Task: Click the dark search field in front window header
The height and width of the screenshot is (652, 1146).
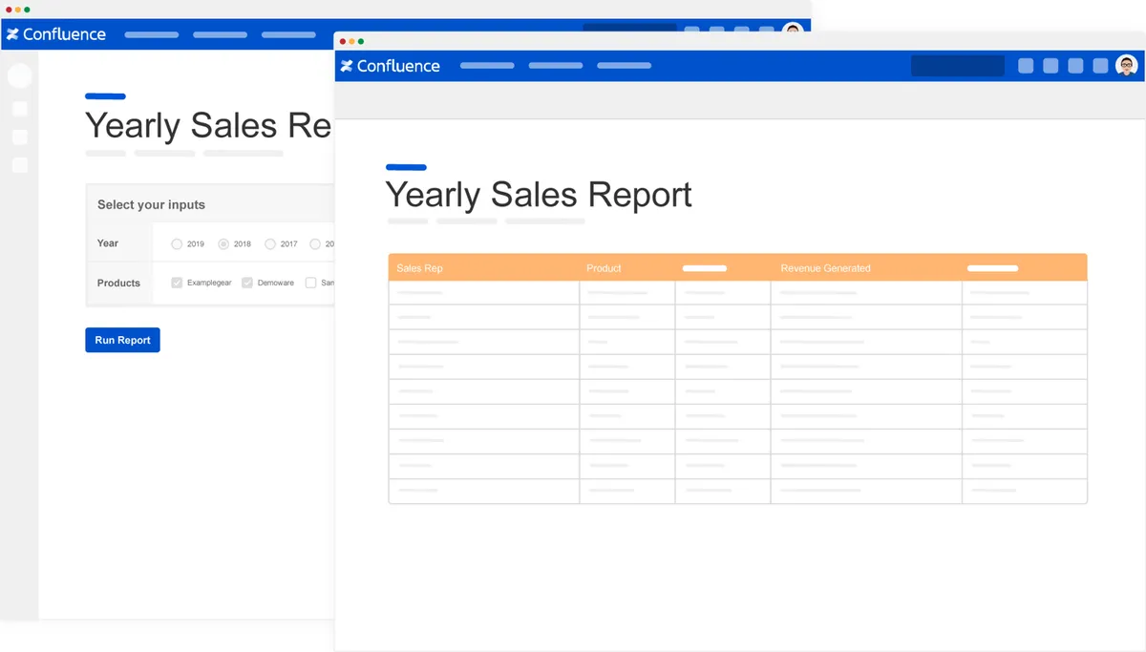Action: click(x=958, y=66)
